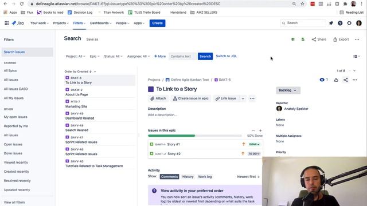Select DAYV-49 Dashboard Related issue
Viewport: 367px width, 206px height.
tap(100, 116)
